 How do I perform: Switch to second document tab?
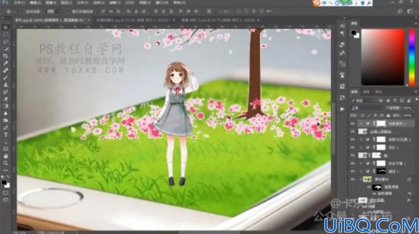tap(135, 20)
